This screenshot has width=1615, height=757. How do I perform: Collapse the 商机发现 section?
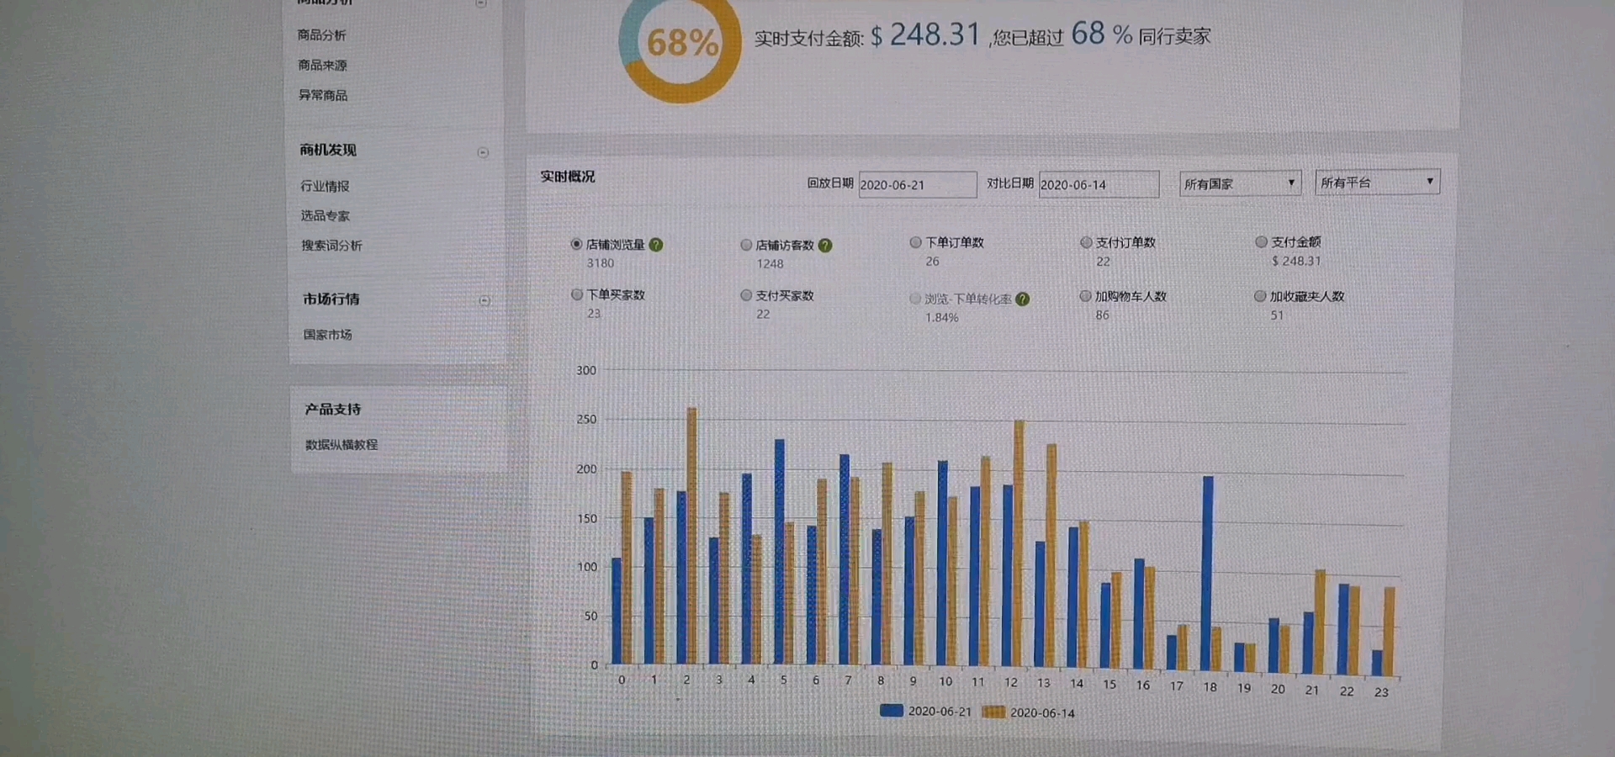[x=483, y=152]
